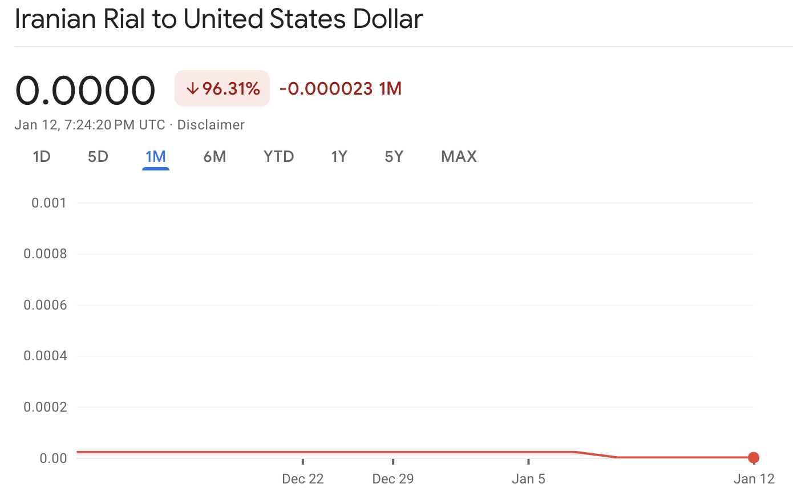Select the 6M time range
The height and width of the screenshot is (496, 793).
coord(215,156)
